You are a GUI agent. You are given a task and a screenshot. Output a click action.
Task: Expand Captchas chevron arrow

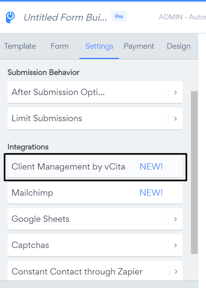tap(175, 245)
